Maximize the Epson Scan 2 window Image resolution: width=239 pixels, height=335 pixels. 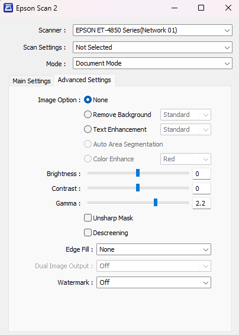tap(201, 8)
